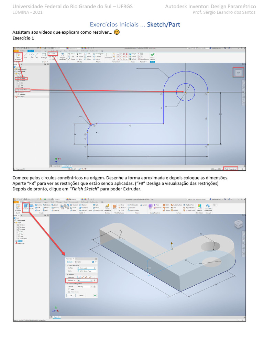Image resolution: width=264 pixels, height=352 pixels.
Task: Select the flipped Direction button, second in the row
Action: pos(82,277)
